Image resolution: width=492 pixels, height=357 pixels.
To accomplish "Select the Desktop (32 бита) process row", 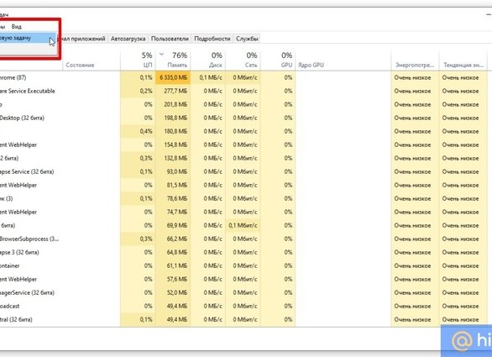I will tap(243, 118).
